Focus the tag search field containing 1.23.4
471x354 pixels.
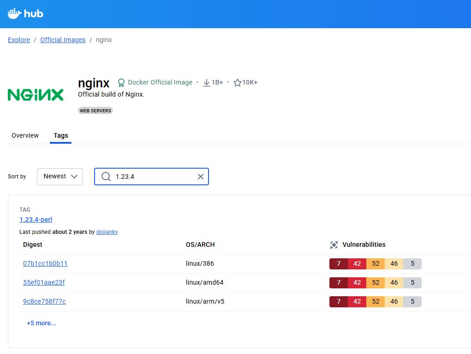tap(151, 177)
